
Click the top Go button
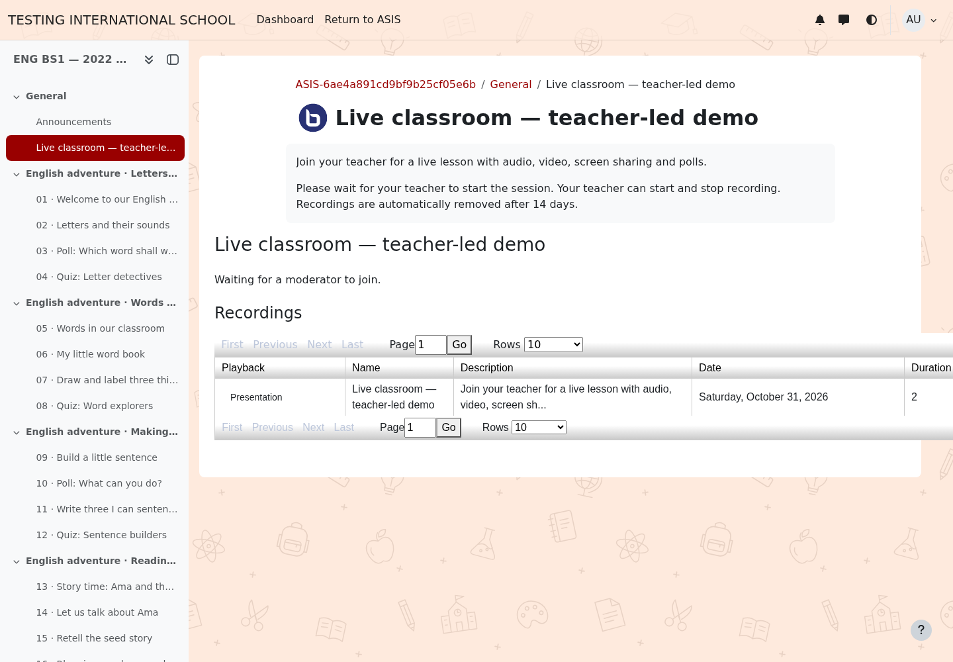459,345
